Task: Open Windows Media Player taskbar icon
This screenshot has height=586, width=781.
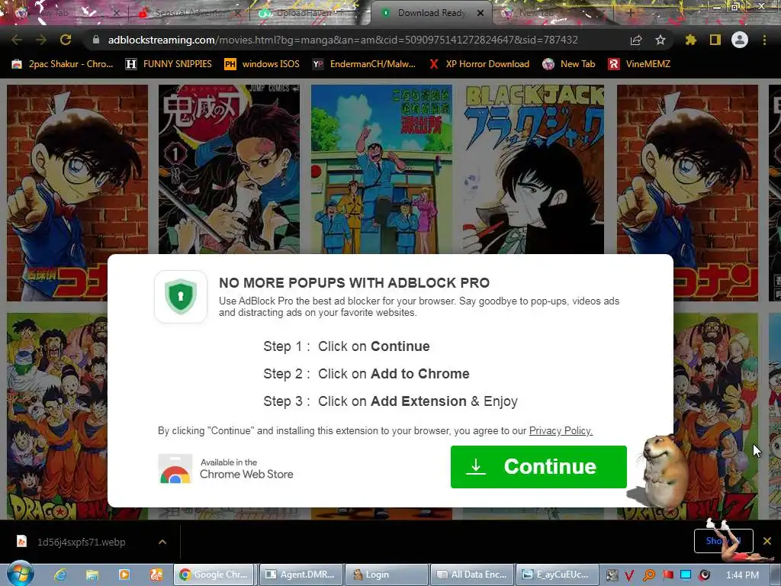Action: [124, 575]
